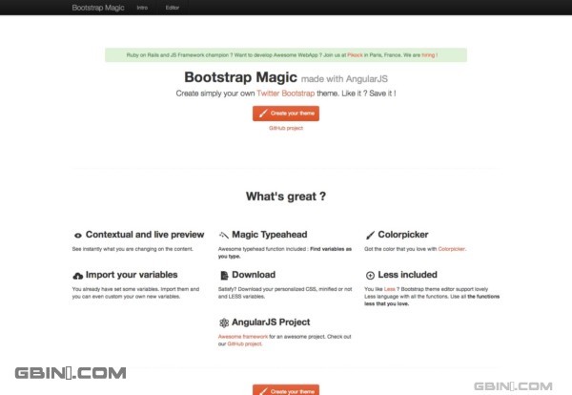Screen dimensions: 572x395
Task: Open the Colorpicker link in description
Action: [x=451, y=249]
